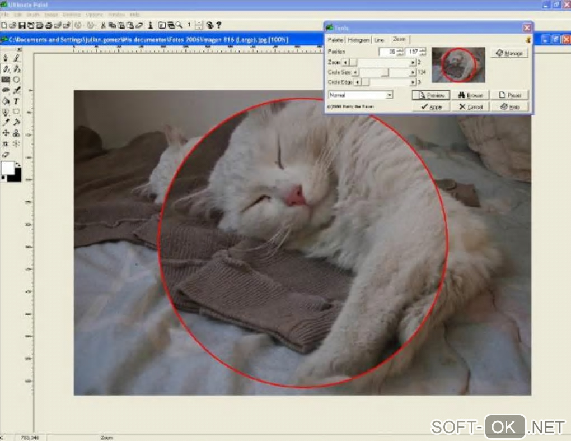Open the File menu
The image size is (571, 441).
(4, 15)
